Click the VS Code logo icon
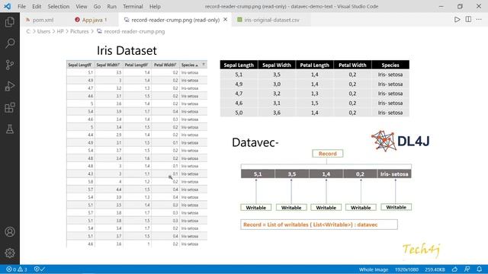 point(7,6)
